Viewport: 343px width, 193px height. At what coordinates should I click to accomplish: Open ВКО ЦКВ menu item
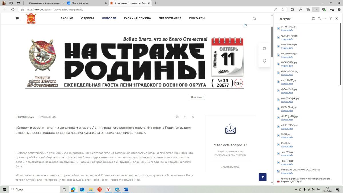coord(67,18)
